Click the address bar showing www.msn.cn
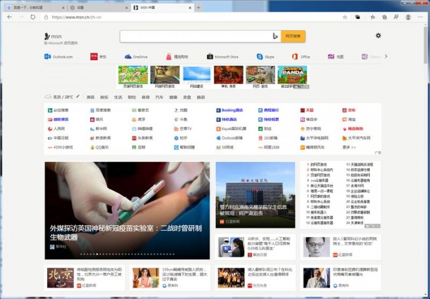This screenshot has height=299, width=430. coord(192,17)
